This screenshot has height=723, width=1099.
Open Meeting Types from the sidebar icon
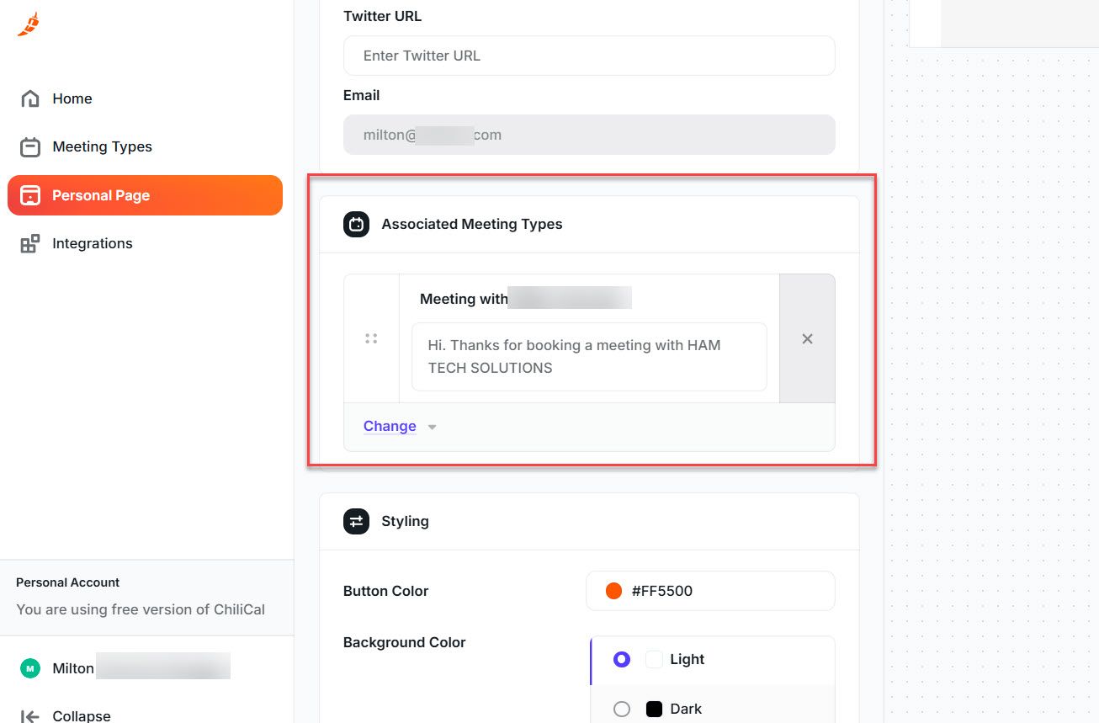[x=29, y=146]
